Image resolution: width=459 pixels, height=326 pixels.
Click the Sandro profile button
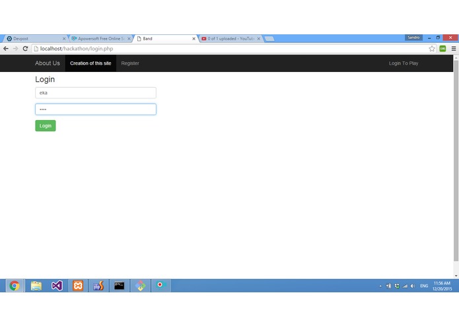point(413,38)
